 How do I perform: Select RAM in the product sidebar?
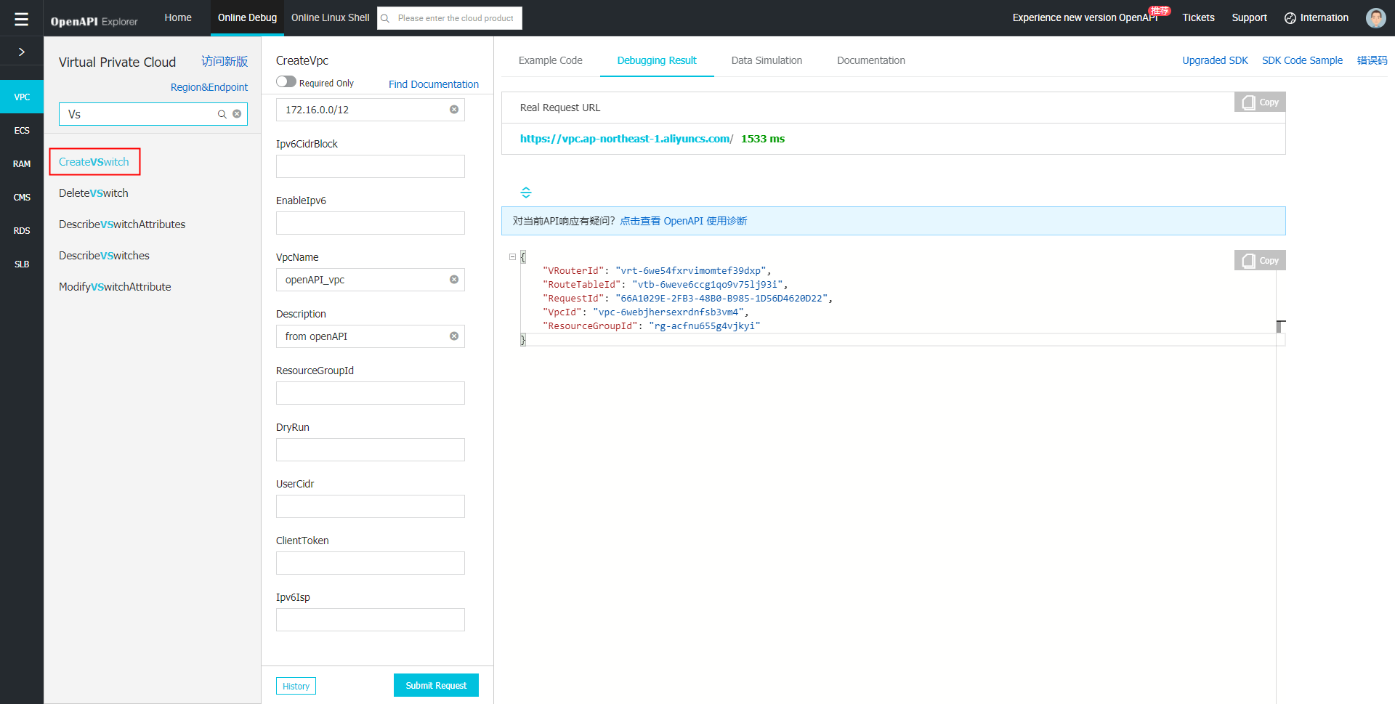pos(22,163)
